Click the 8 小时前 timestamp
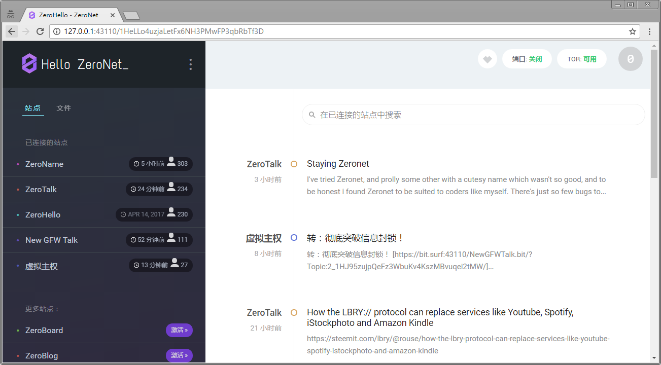The height and width of the screenshot is (365, 661). (268, 253)
